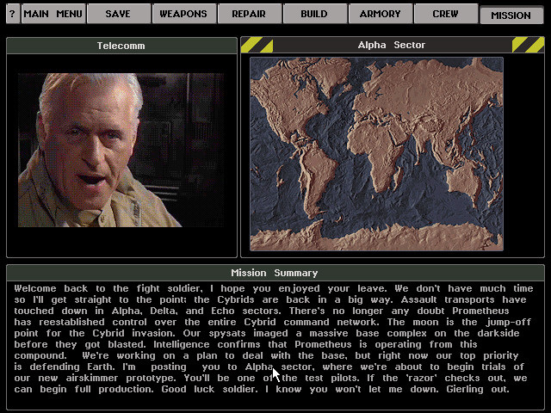The image size is (551, 413).
Task: Click the words 'Gierling out.' in the summary
Action: [478, 389]
